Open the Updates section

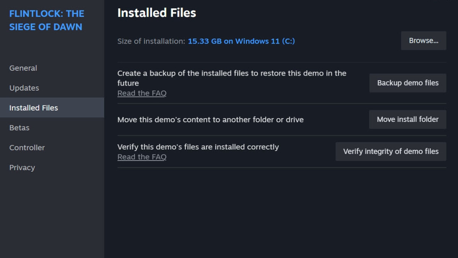[24, 88]
